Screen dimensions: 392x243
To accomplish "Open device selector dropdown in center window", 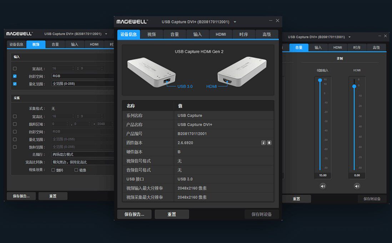I will [235, 22].
